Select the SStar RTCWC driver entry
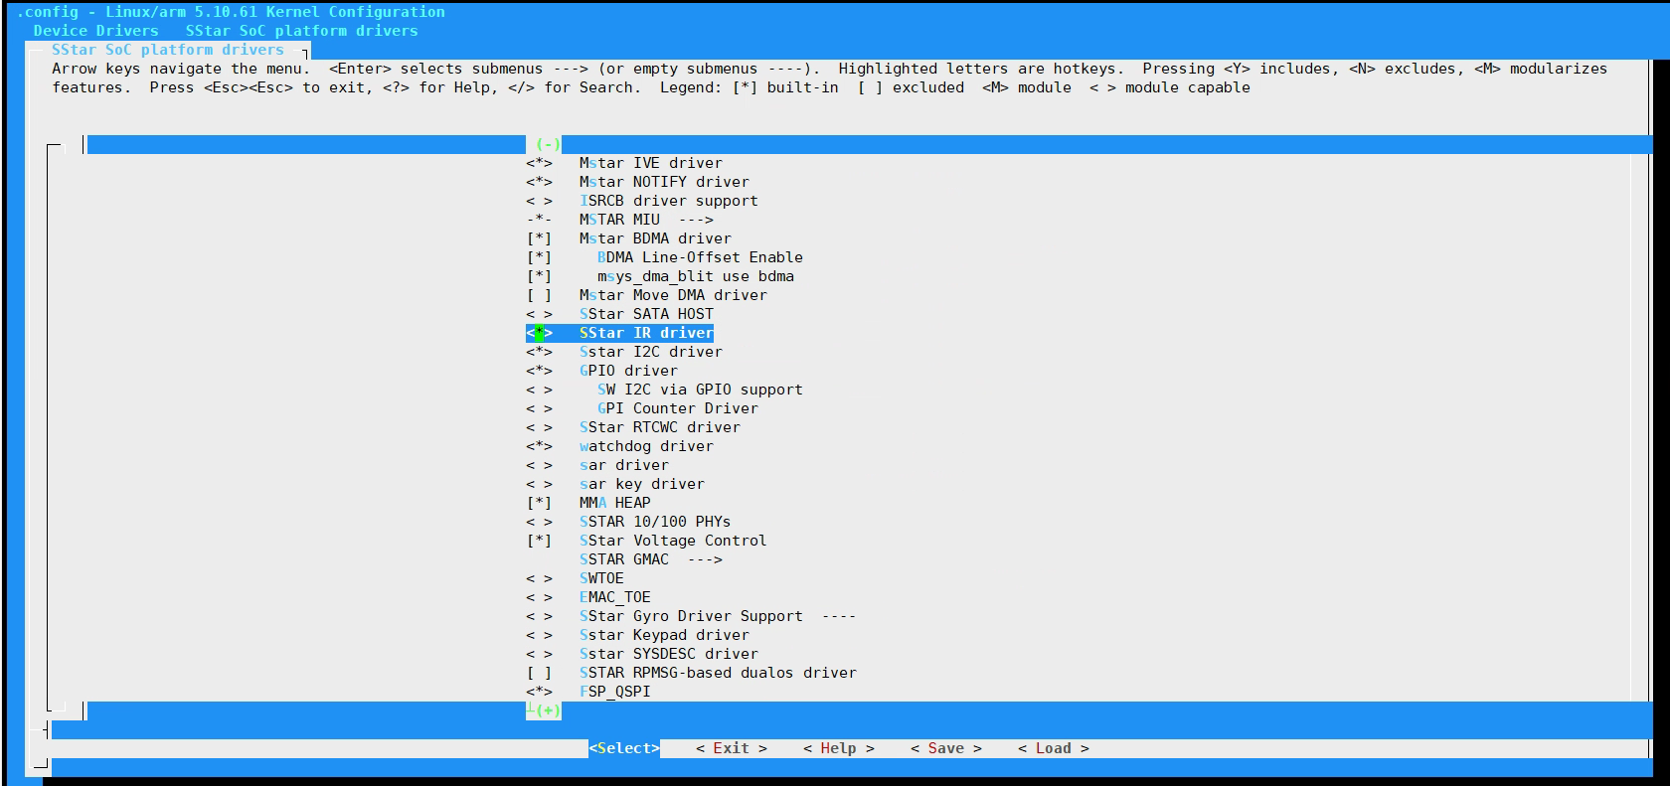Image resolution: width=1670 pixels, height=786 pixels. point(660,427)
